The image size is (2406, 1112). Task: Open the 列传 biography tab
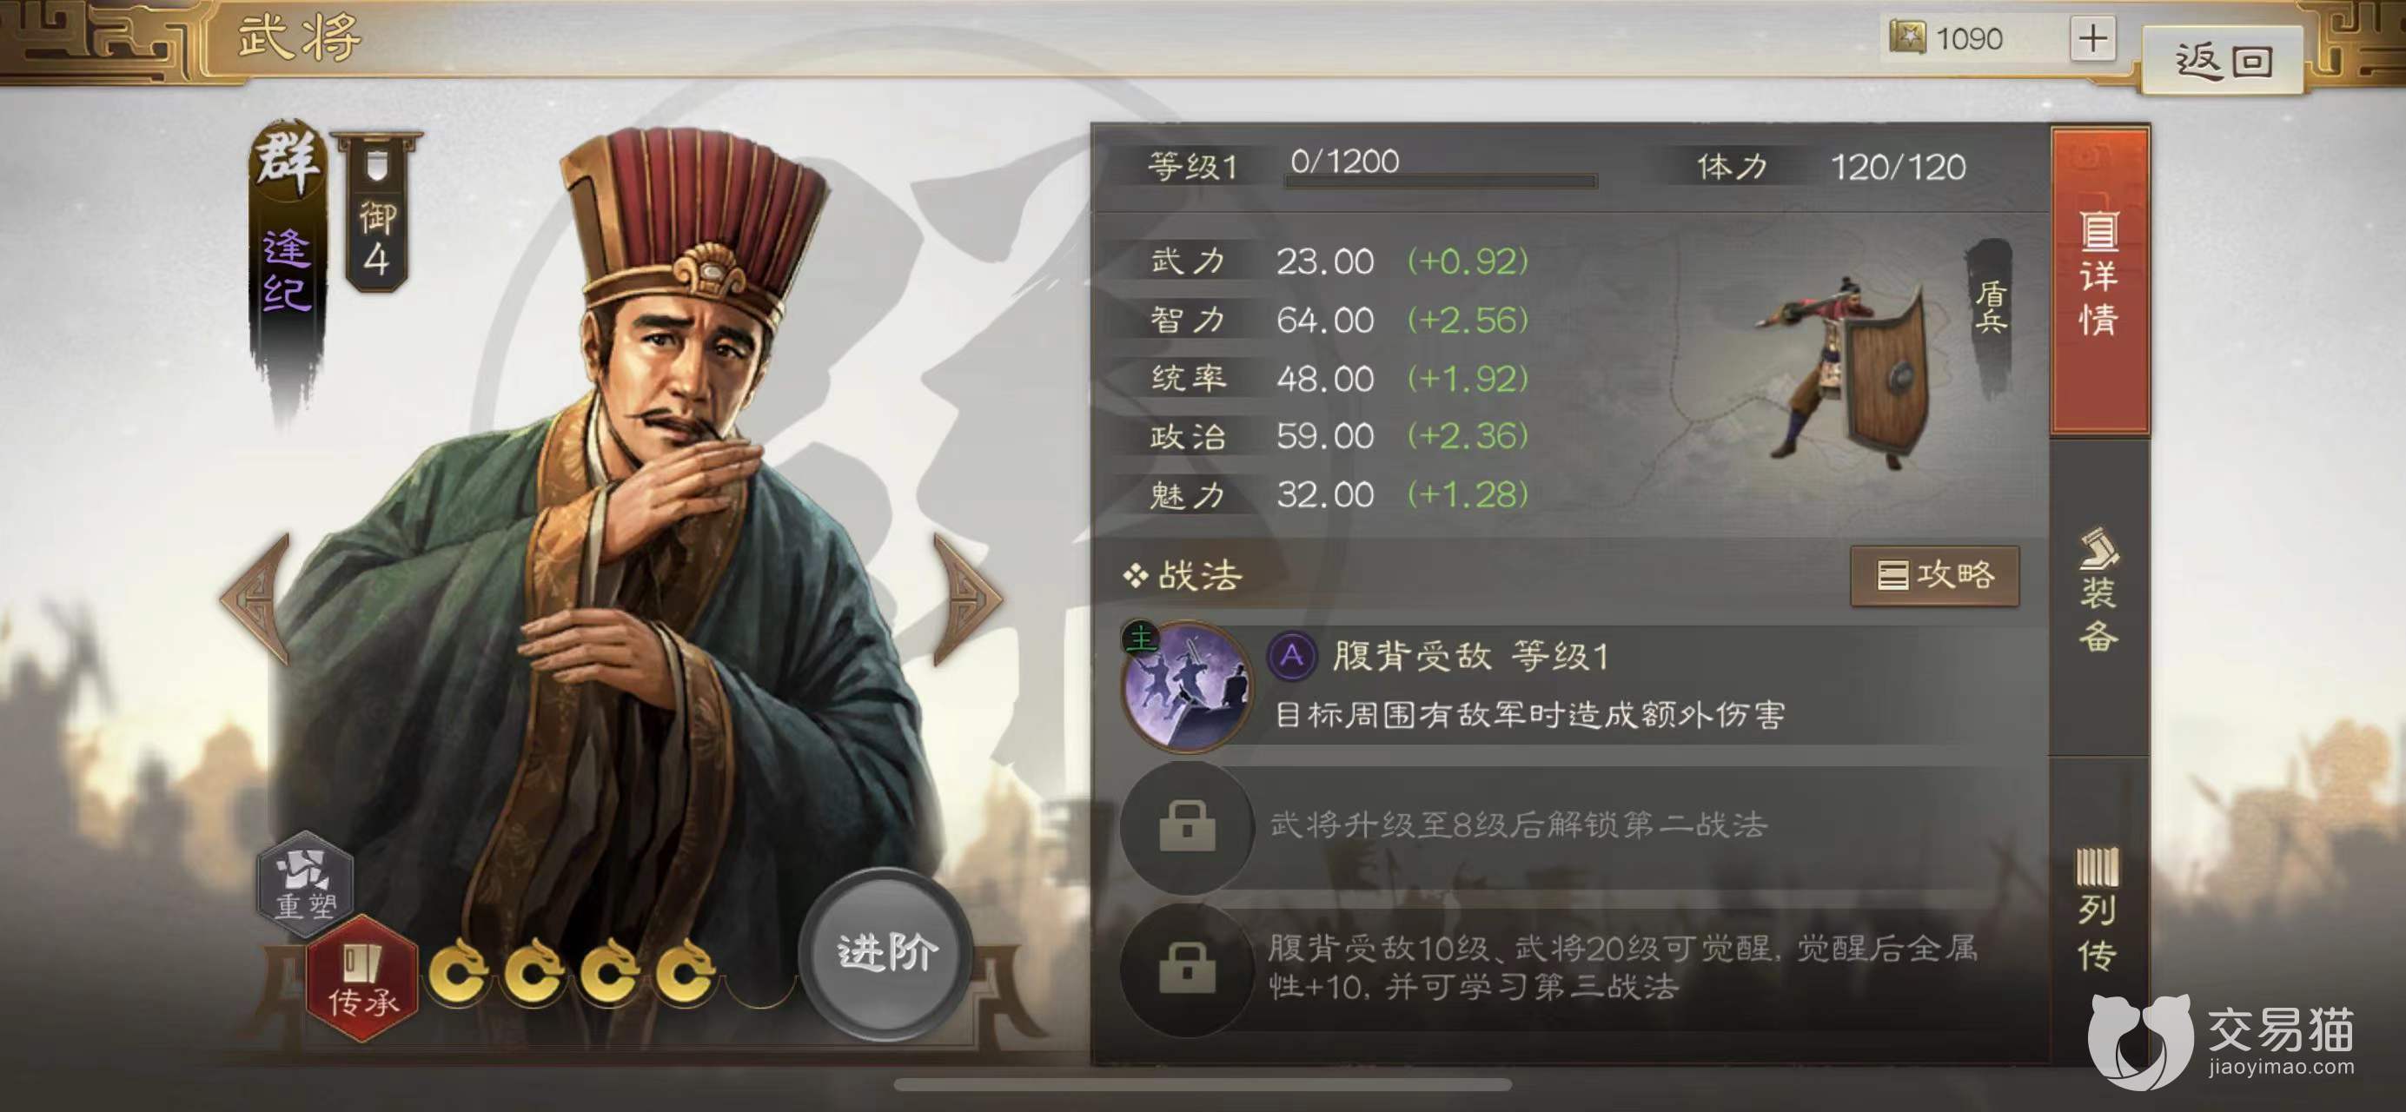point(2098,910)
